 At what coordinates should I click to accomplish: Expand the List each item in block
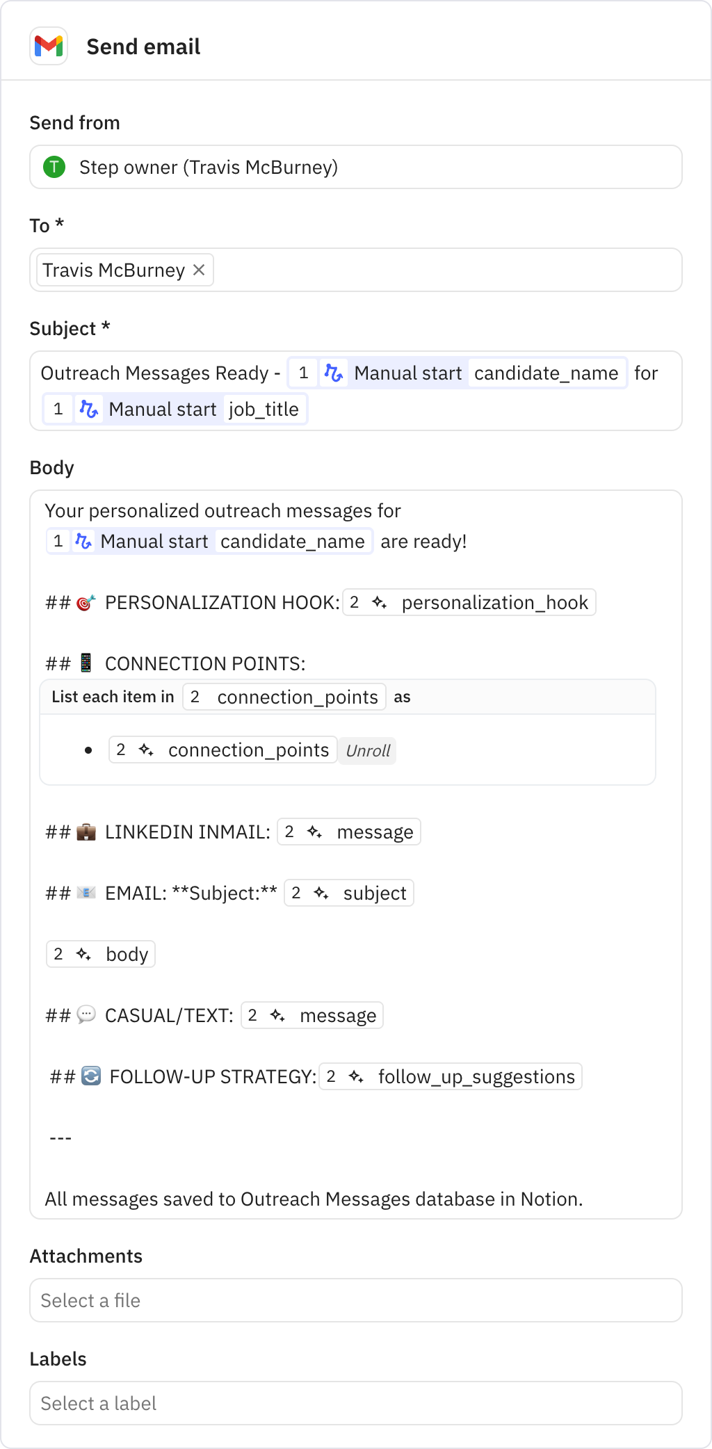pyautogui.click(x=112, y=697)
